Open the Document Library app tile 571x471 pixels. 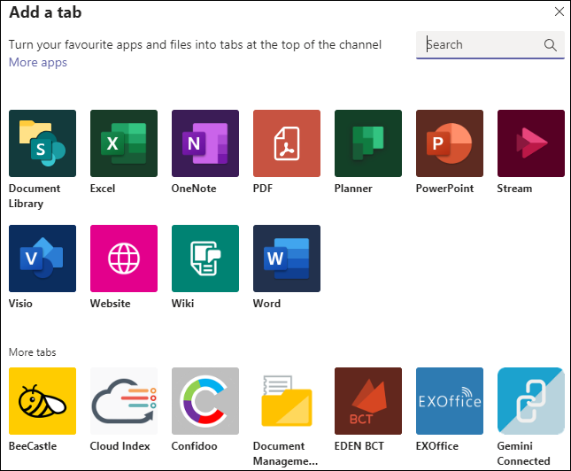coord(42,143)
